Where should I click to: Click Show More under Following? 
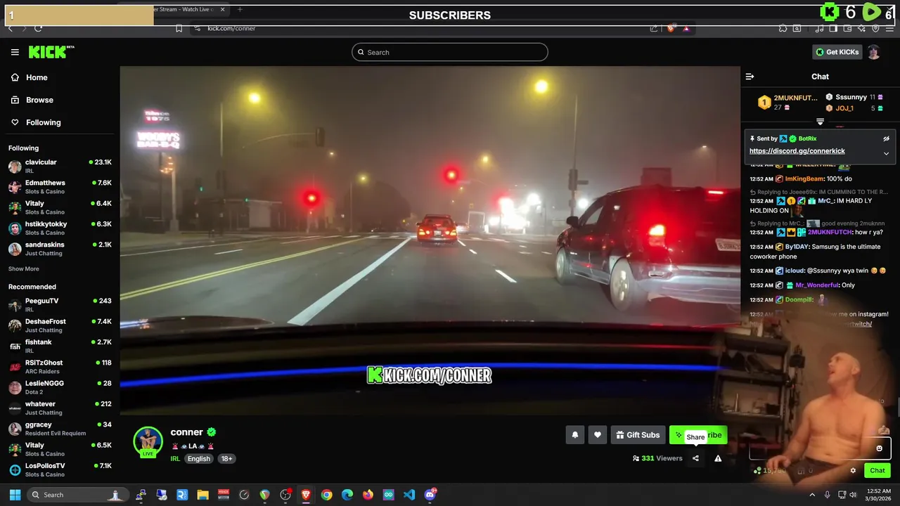click(24, 269)
